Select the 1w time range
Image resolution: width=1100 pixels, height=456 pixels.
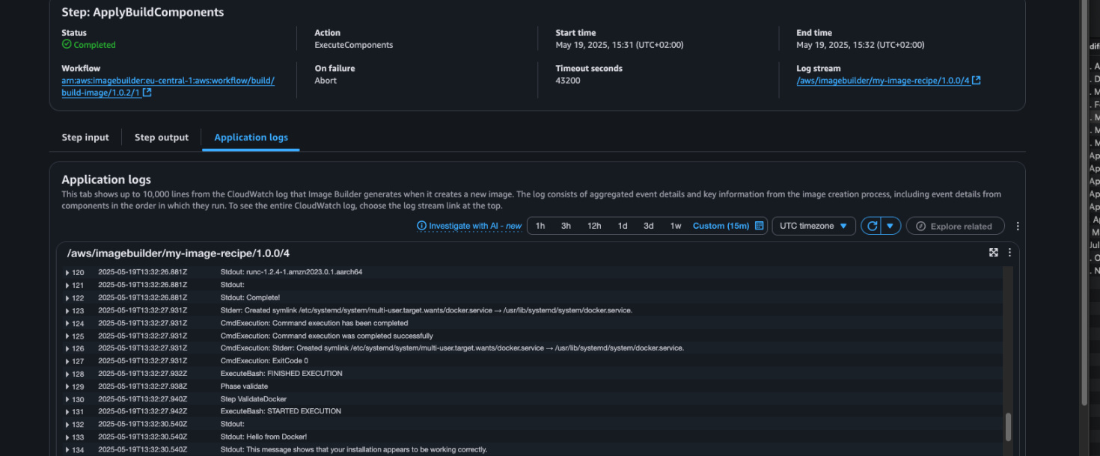(675, 225)
